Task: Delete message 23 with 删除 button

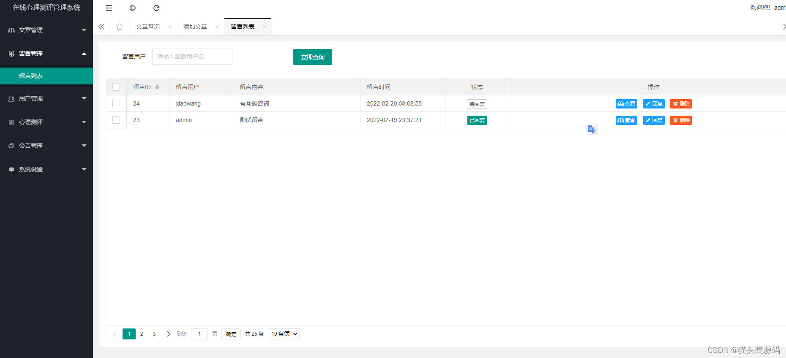Action: point(681,120)
